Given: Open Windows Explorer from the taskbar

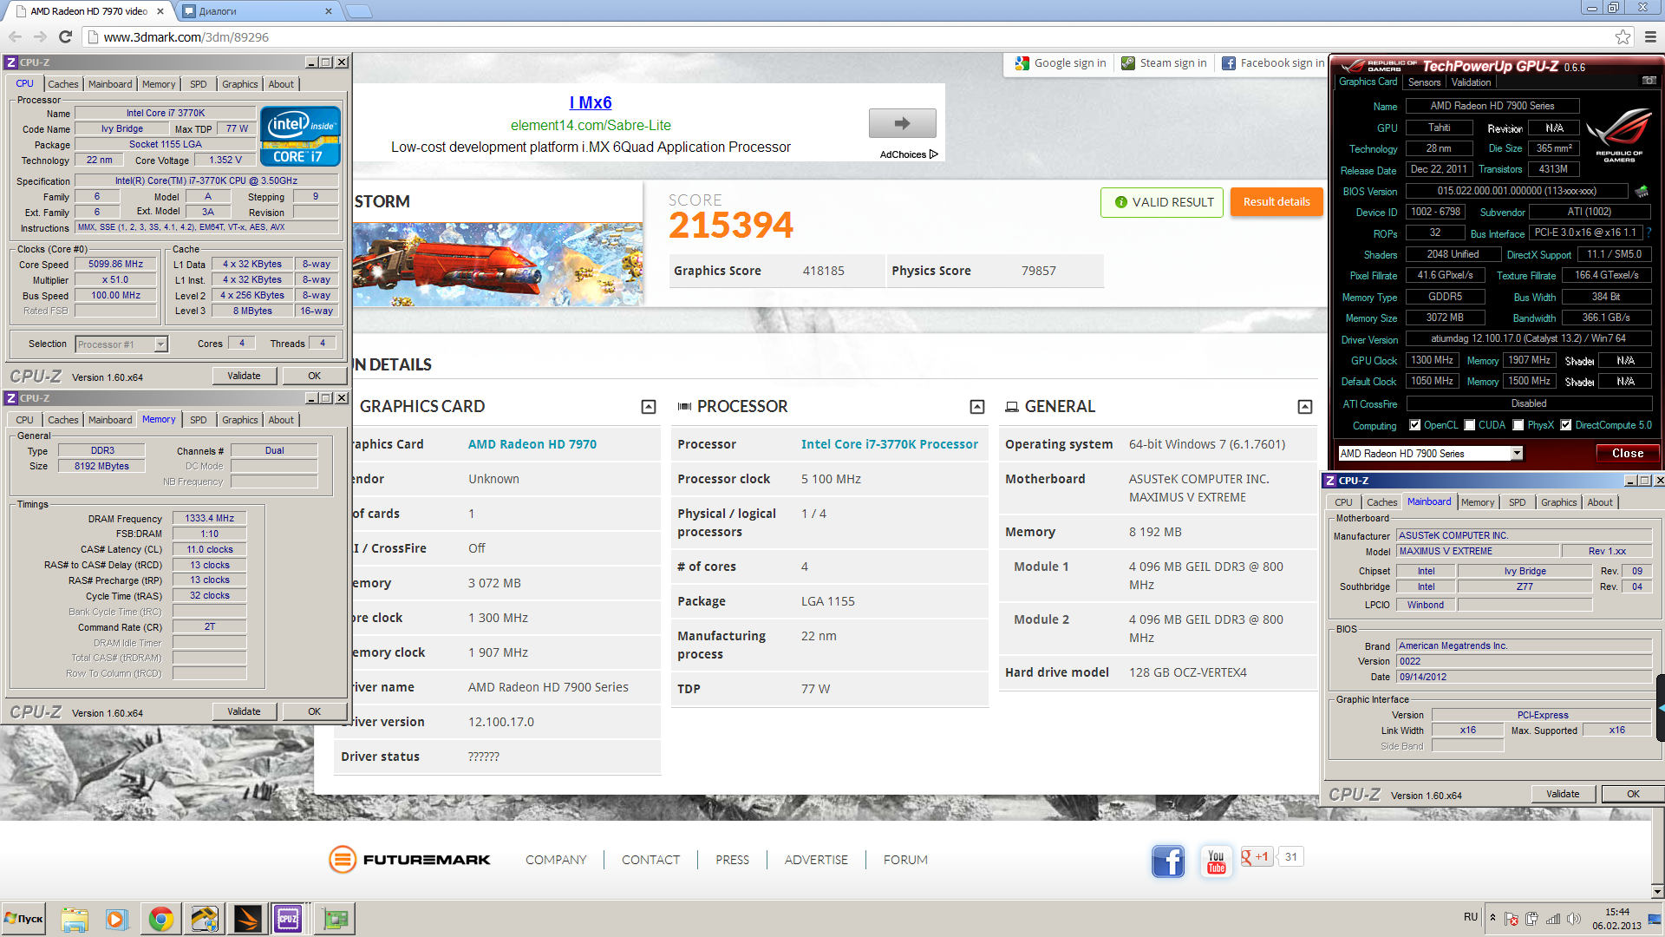Looking at the screenshot, I should 75,919.
